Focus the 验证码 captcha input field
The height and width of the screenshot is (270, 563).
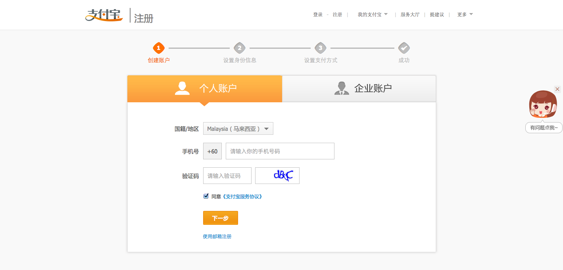coord(227,176)
